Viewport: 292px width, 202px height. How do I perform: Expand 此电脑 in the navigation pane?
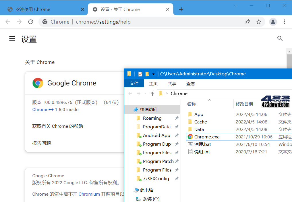click(132, 190)
